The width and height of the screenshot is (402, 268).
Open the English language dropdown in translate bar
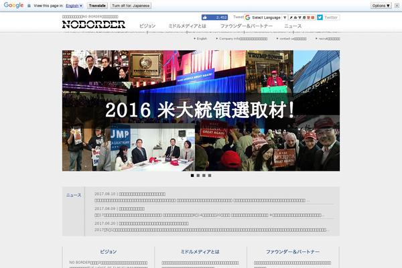tap(74, 5)
